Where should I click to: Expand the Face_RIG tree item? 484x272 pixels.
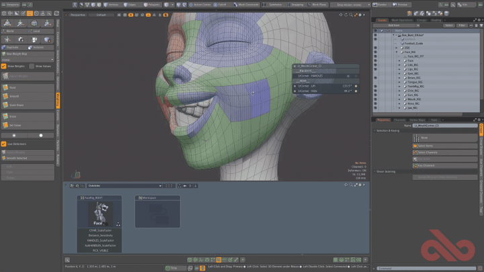397,52
